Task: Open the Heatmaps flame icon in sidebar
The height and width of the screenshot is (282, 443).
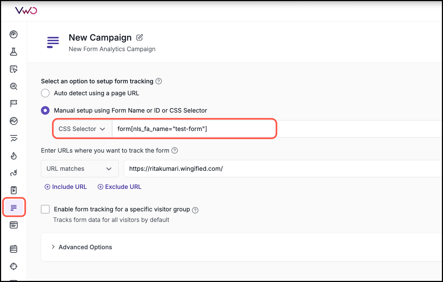Action: (14, 156)
